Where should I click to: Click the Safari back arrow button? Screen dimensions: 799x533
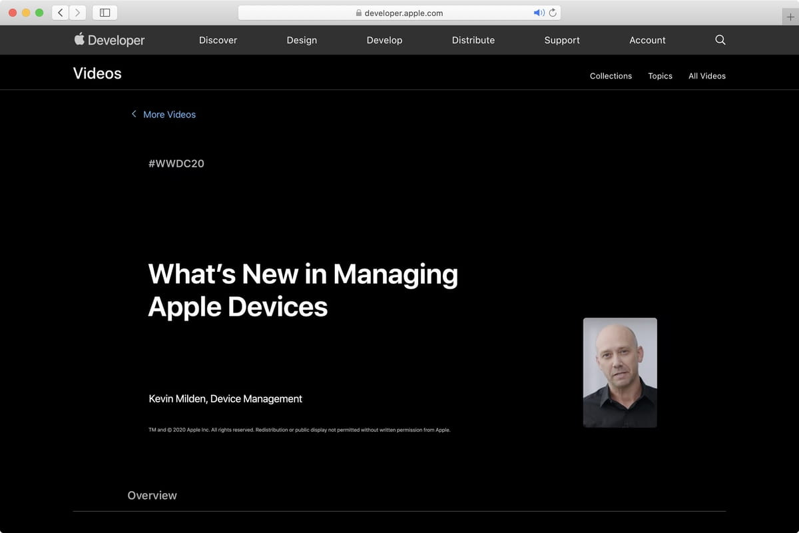60,13
